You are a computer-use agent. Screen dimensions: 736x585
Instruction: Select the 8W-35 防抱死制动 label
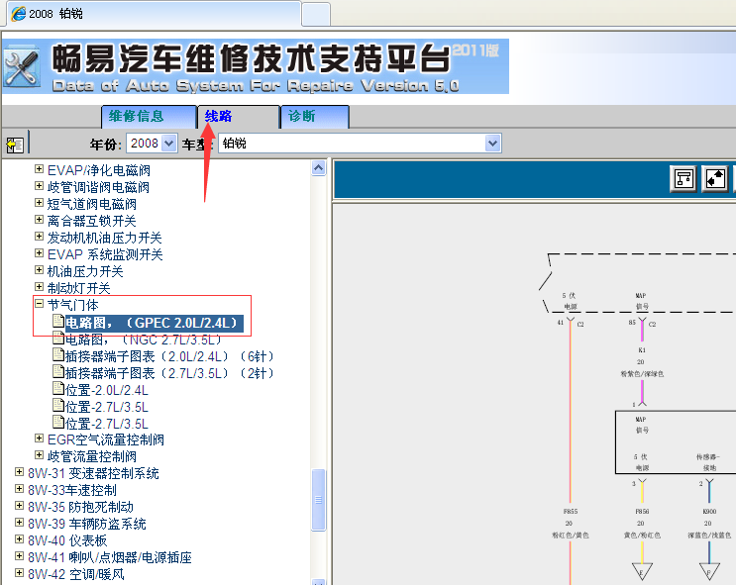(81, 507)
